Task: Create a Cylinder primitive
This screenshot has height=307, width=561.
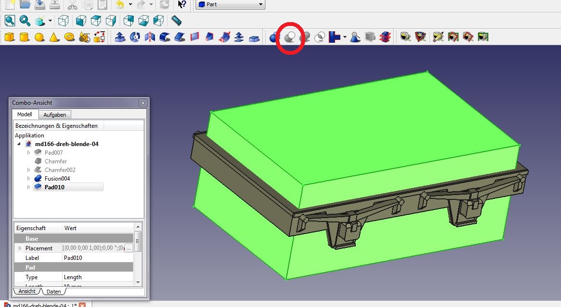Action: 25,37
